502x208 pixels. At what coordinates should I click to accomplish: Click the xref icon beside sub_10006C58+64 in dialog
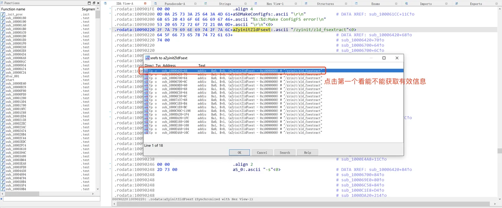[x=146, y=92]
